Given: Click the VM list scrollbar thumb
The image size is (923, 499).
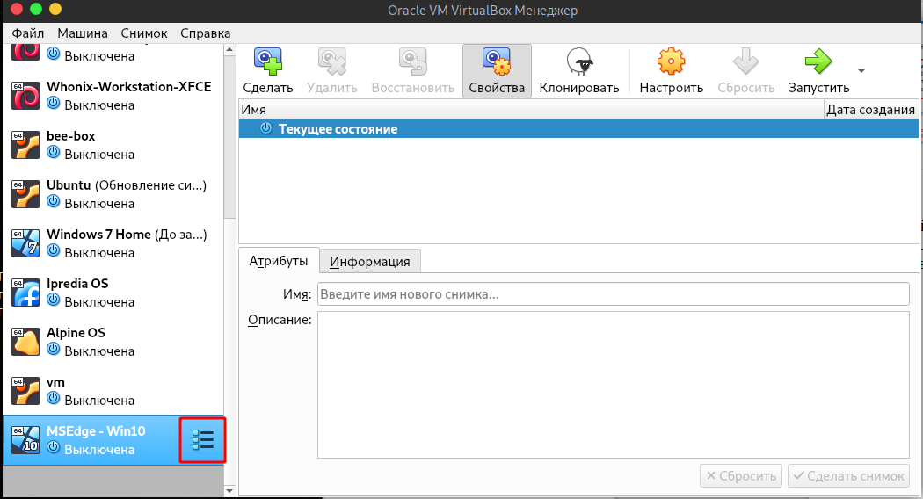Looking at the screenshot, I should (229, 137).
